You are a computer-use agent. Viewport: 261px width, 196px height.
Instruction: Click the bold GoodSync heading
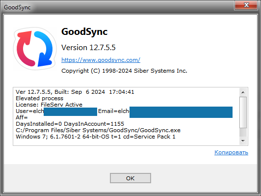coord(84,31)
